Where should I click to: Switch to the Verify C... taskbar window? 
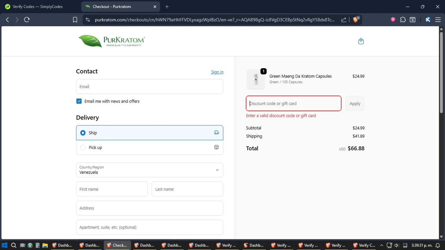[364, 245]
